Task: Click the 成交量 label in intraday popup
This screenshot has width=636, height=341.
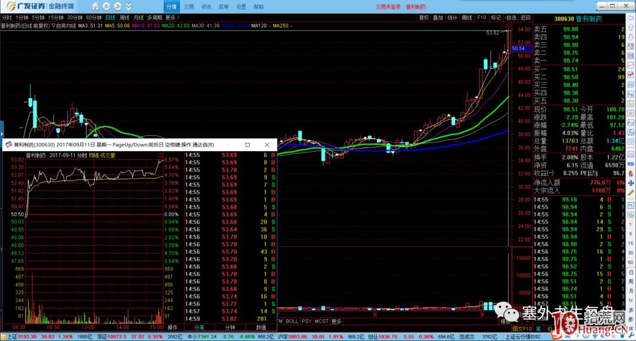Action: [108, 156]
